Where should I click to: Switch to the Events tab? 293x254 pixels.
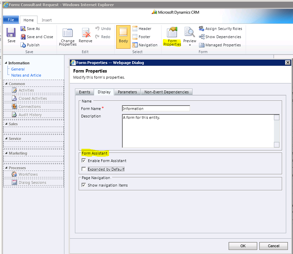(84, 92)
